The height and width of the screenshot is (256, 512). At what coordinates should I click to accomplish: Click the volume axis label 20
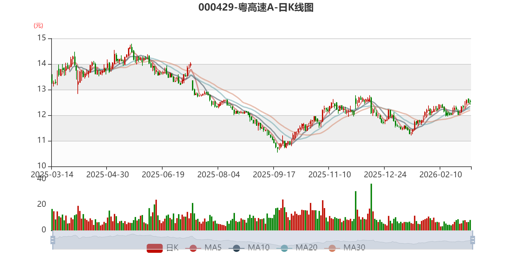(42, 204)
